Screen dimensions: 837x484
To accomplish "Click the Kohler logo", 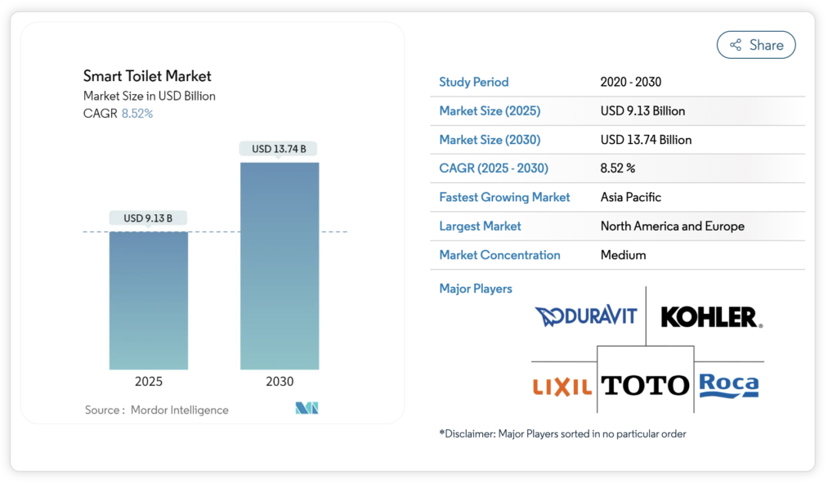I will (711, 317).
